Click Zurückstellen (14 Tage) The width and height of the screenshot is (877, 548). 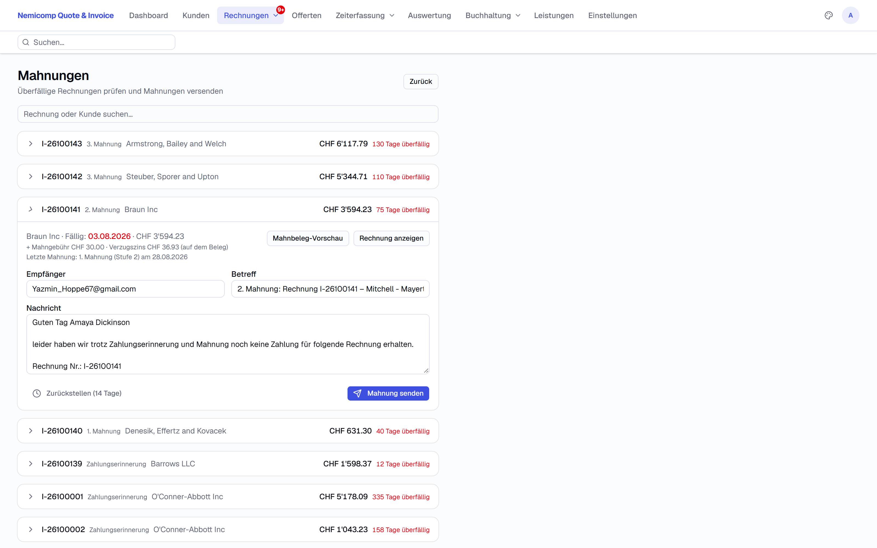pyautogui.click(x=77, y=393)
